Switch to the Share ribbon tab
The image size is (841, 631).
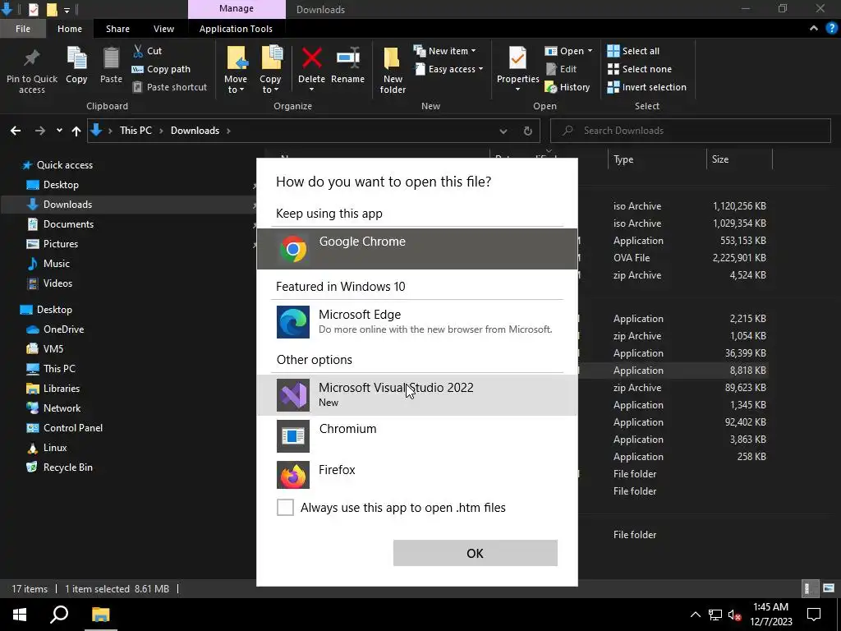tap(117, 29)
